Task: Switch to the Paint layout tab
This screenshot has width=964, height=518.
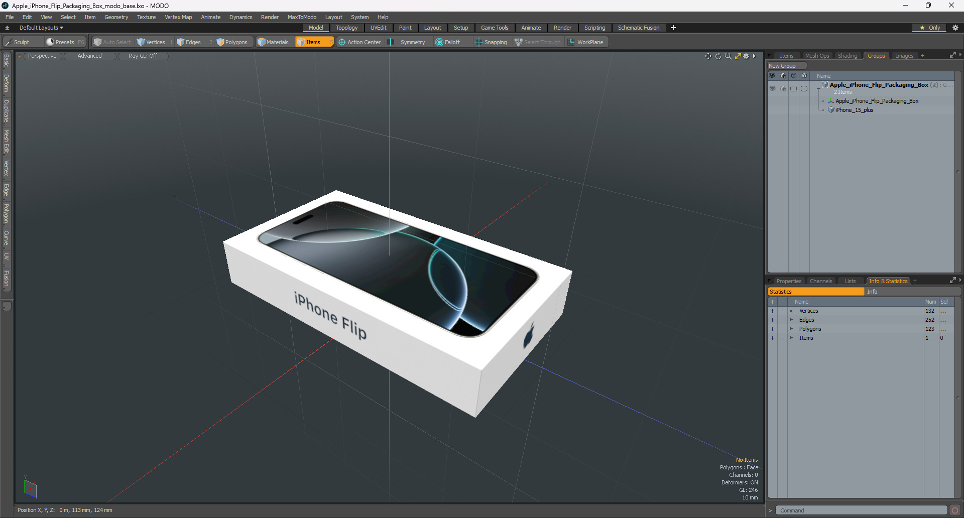Action: tap(405, 28)
